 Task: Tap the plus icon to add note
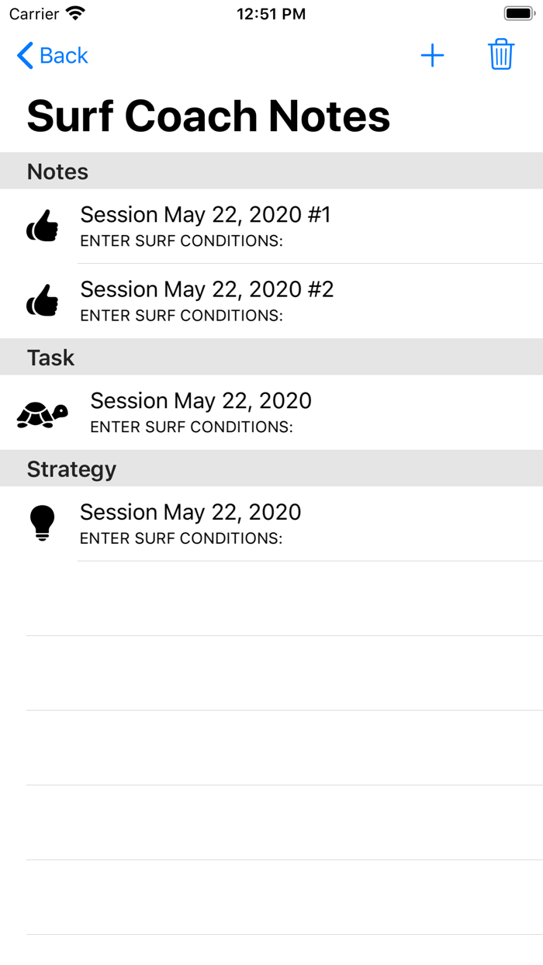click(432, 55)
